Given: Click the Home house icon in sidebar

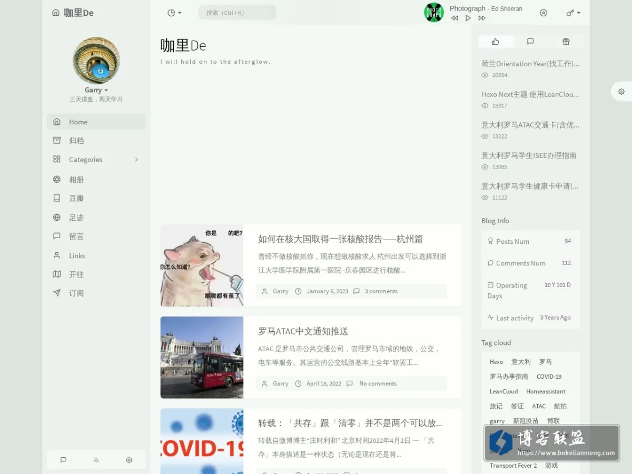Looking at the screenshot, I should point(57,122).
